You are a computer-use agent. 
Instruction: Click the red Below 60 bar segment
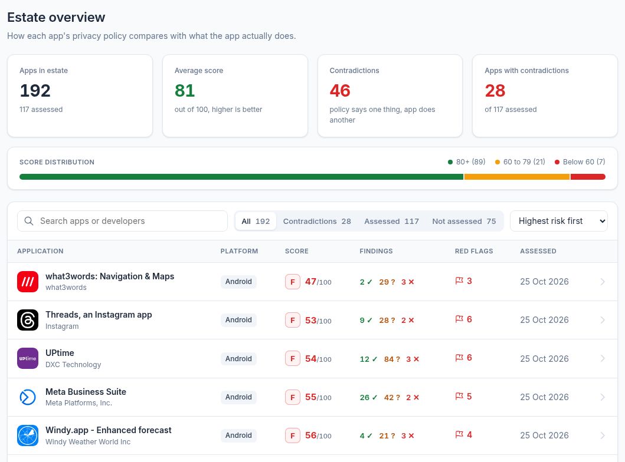pyautogui.click(x=588, y=177)
